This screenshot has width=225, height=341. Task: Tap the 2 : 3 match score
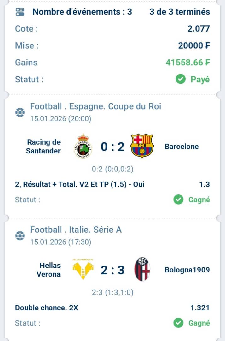112,270
